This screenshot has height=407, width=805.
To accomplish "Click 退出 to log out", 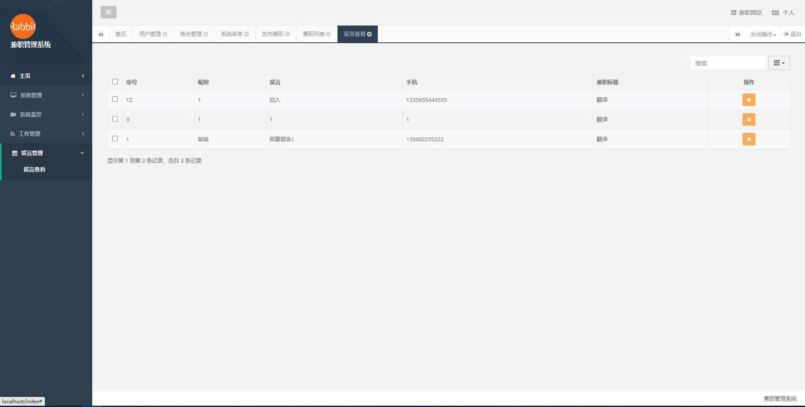I will (792, 34).
